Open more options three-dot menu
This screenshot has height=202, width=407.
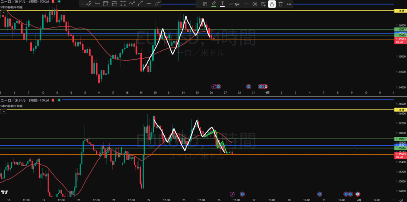click(x=289, y=4)
